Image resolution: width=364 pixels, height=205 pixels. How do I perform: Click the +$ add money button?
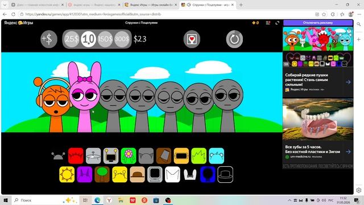click(x=49, y=39)
